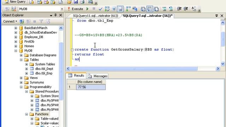The width and height of the screenshot is (226, 127).
Task: Expand the BasicBatchMarch database
Action: click(x=16, y=28)
